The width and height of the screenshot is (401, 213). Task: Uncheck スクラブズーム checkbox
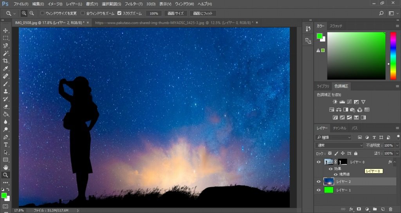coord(119,13)
